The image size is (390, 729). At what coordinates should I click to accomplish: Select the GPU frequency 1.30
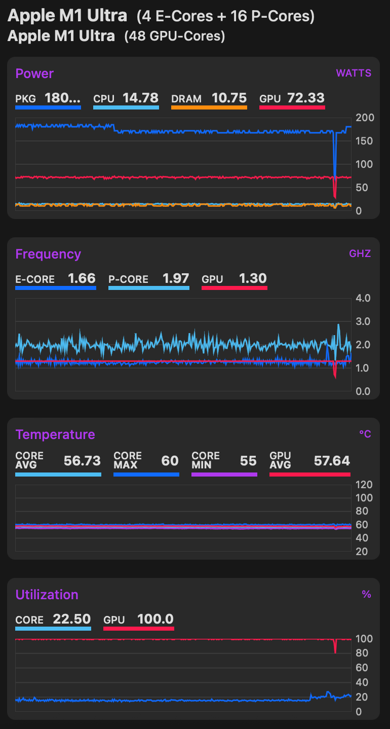pos(253,278)
